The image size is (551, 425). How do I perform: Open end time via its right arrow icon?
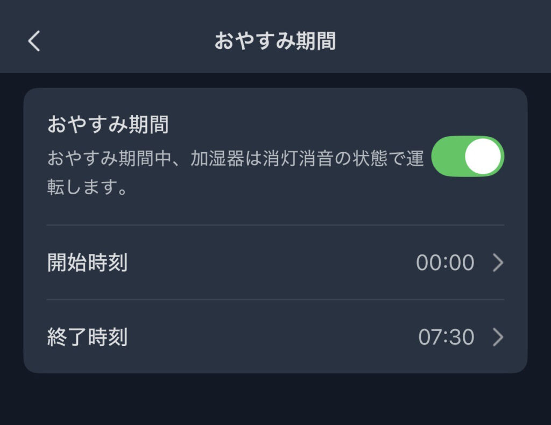[498, 337]
